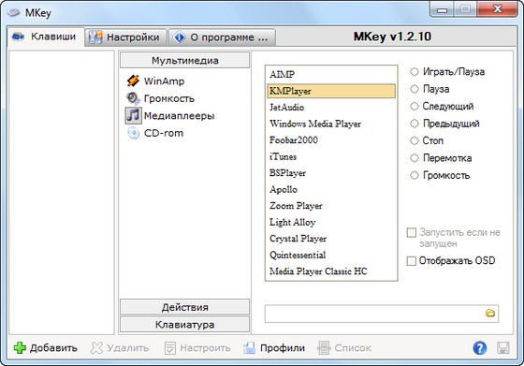Select the Медиаплееры music note icon
The height and width of the screenshot is (366, 524).
point(133,116)
